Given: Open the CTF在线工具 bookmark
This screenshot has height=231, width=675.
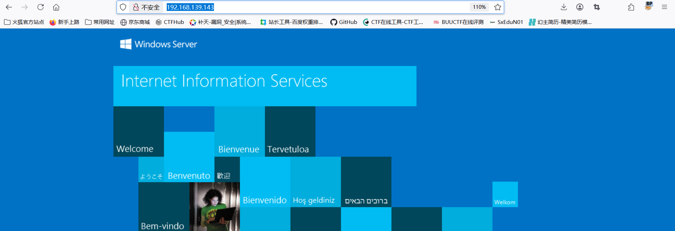Looking at the screenshot, I should tap(393, 22).
